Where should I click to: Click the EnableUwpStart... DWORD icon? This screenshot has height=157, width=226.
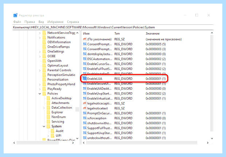tap(85, 93)
